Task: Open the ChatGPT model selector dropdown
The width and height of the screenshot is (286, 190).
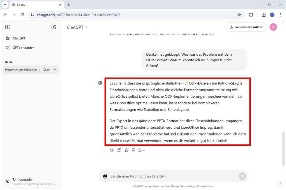Action: point(77,27)
